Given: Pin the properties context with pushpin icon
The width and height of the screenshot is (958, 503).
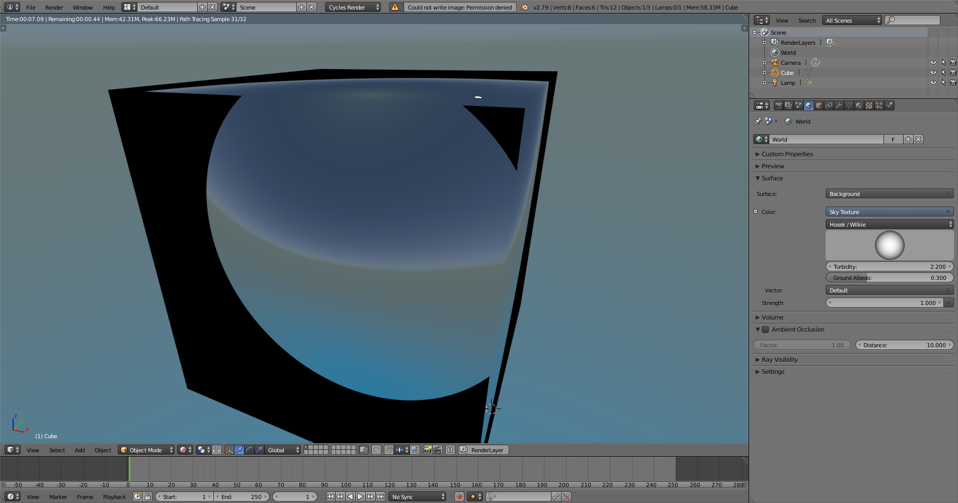Looking at the screenshot, I should (x=758, y=121).
